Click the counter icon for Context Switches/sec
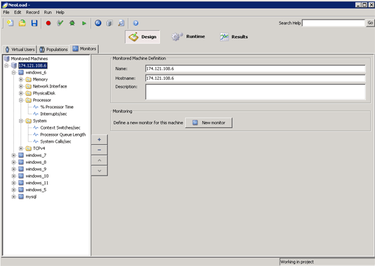Viewport: 375px width, 266px height. [36, 127]
